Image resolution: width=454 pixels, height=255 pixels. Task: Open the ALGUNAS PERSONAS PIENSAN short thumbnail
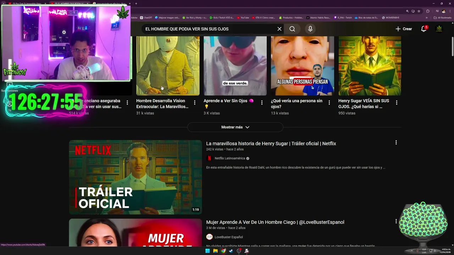pyautogui.click(x=303, y=66)
